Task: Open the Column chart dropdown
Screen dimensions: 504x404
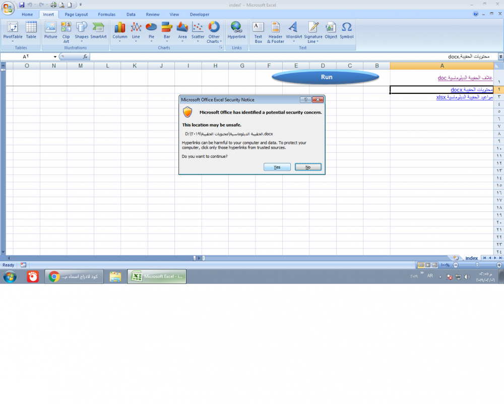Action: pyautogui.click(x=120, y=32)
